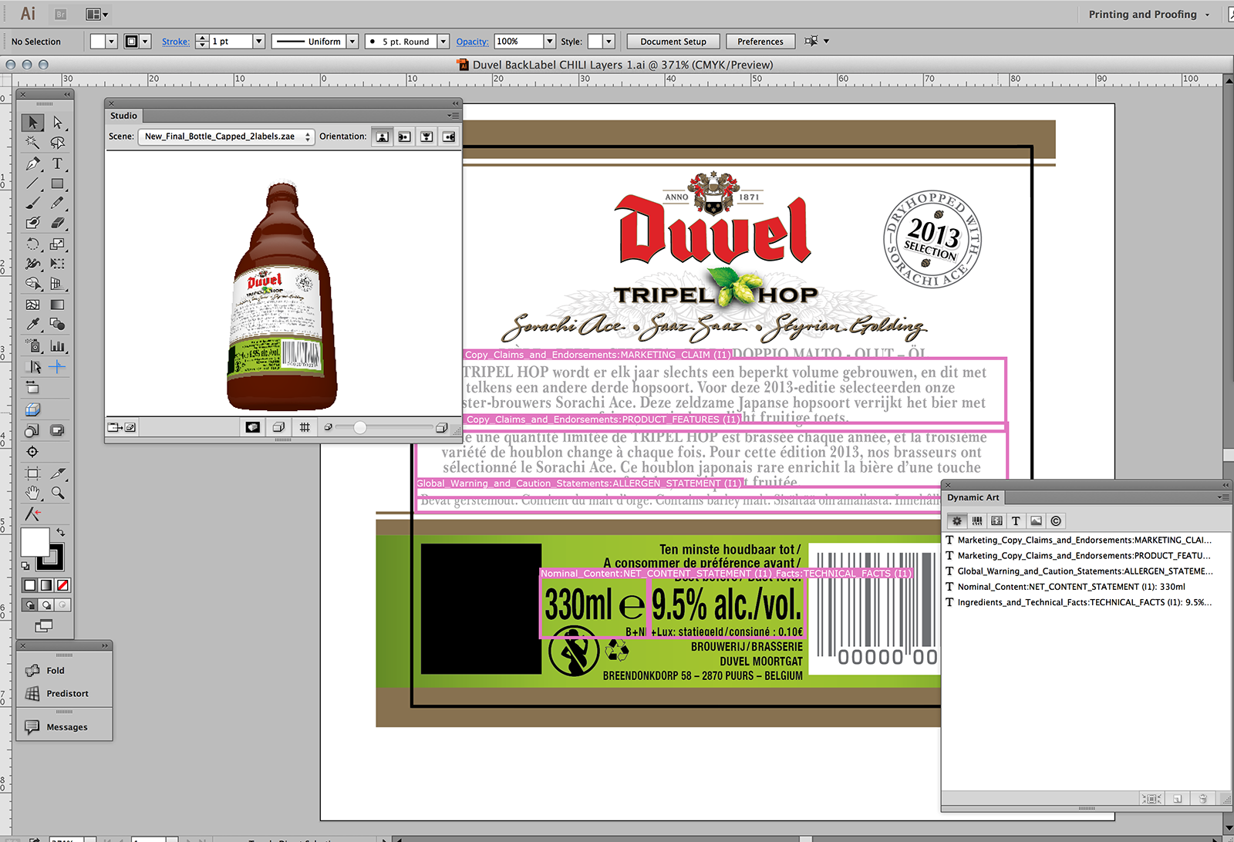Adjust the Studio zoom slider handle

[360, 427]
